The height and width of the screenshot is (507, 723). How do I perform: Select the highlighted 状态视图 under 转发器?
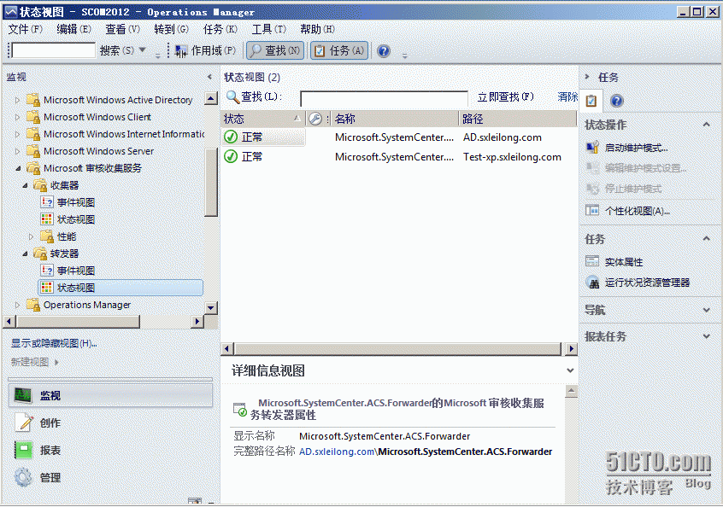click(120, 288)
